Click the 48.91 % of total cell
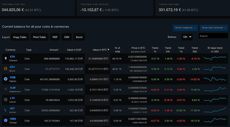The image size is (230, 127). pos(117,69)
